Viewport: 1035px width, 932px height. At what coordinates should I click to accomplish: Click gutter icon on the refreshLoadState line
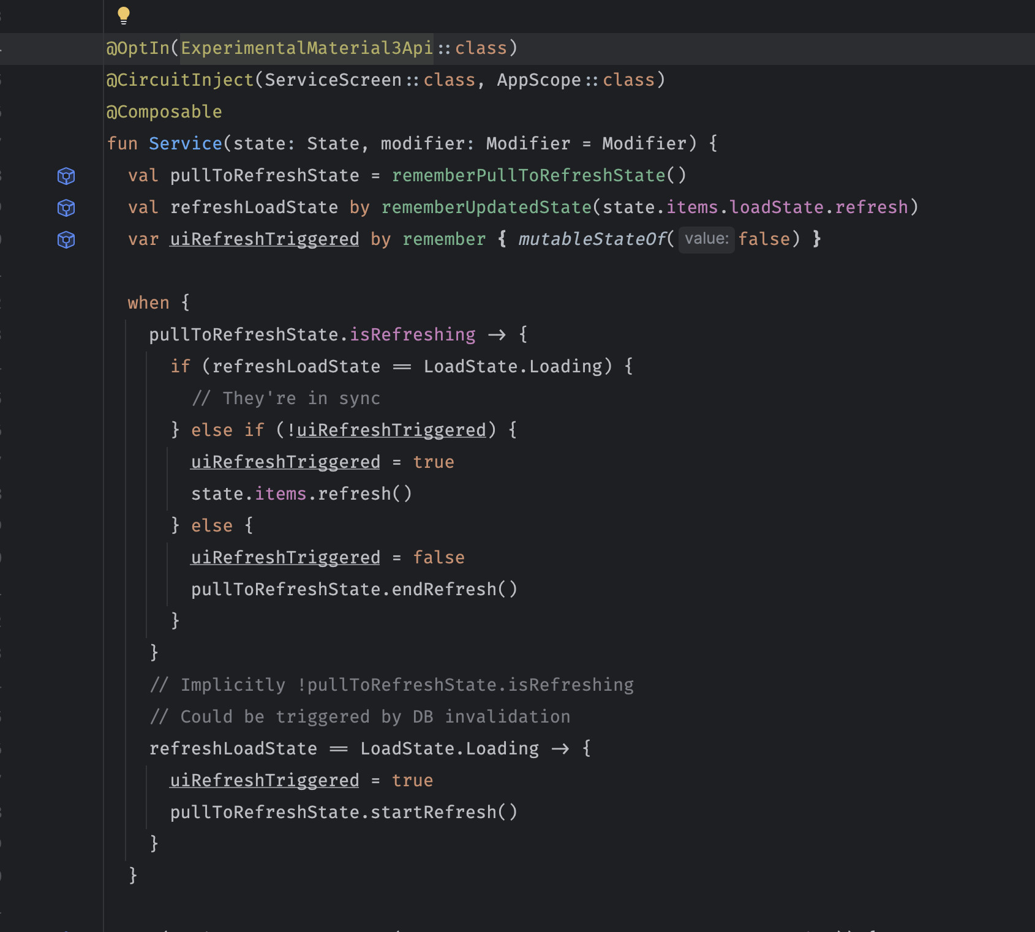(66, 208)
